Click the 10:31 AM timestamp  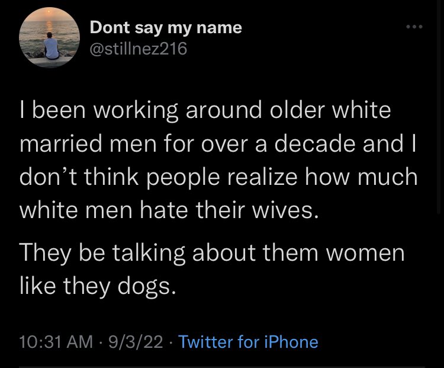pyautogui.click(x=56, y=342)
